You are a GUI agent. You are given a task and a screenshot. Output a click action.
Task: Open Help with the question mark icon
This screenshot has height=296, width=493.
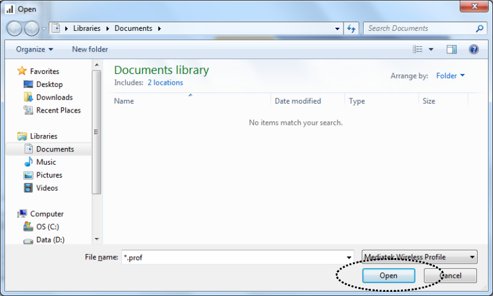[473, 49]
